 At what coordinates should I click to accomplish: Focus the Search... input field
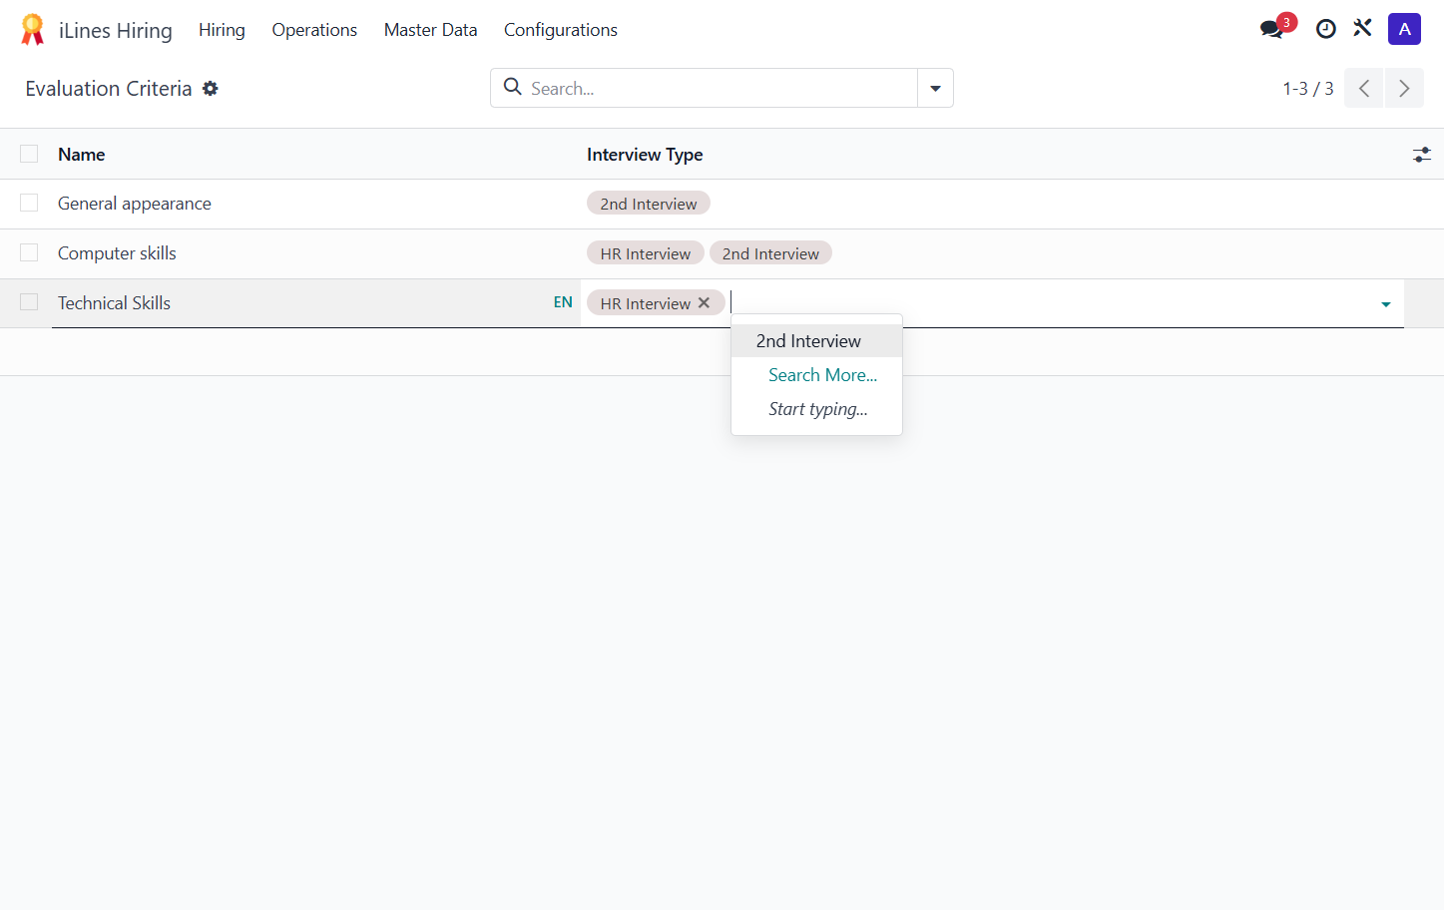coord(719,88)
